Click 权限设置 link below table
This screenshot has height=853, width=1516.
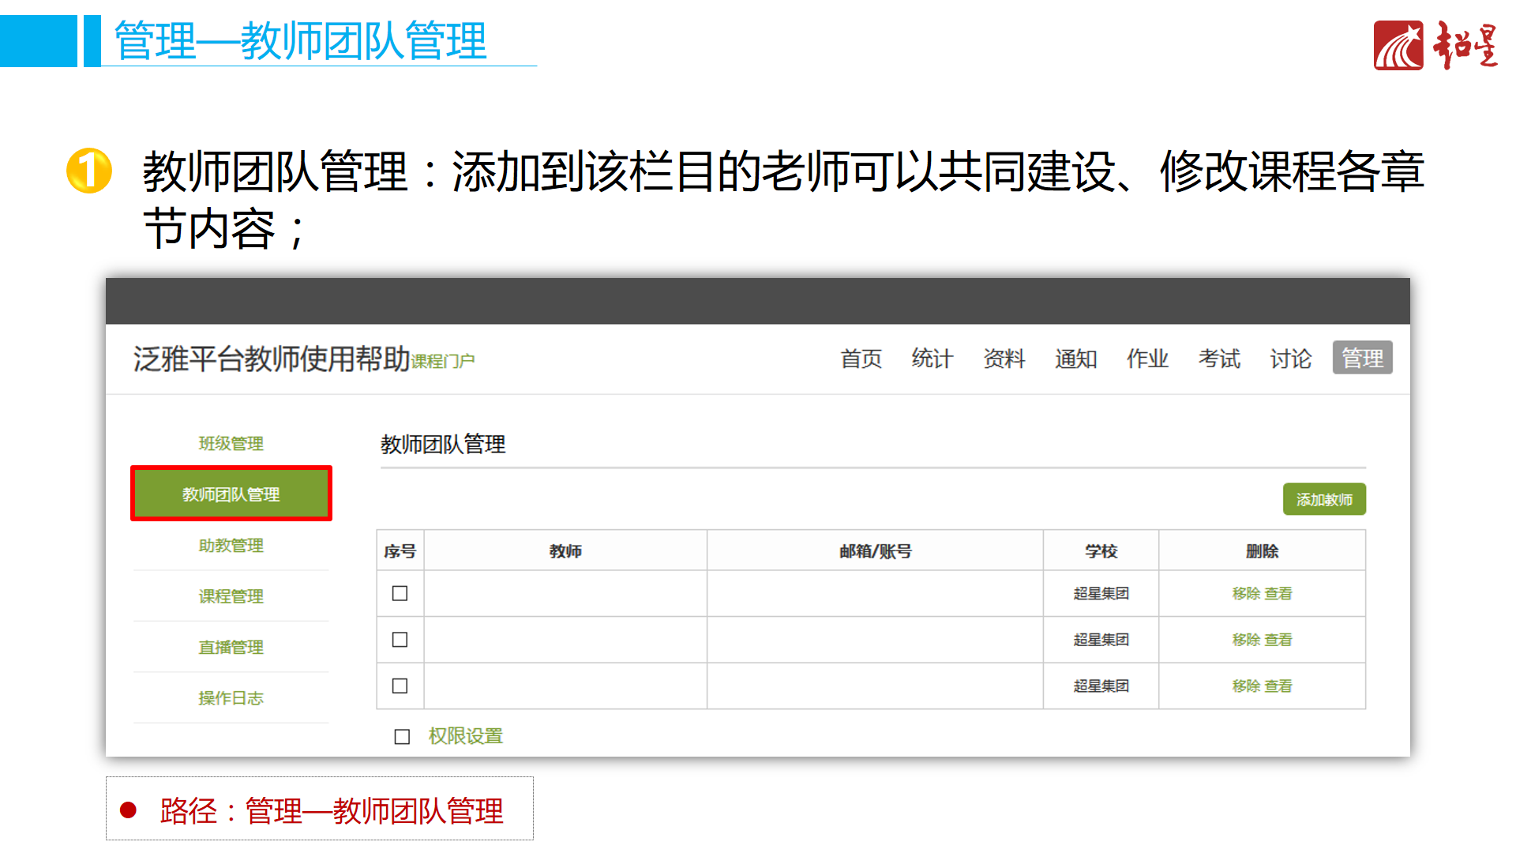465,736
